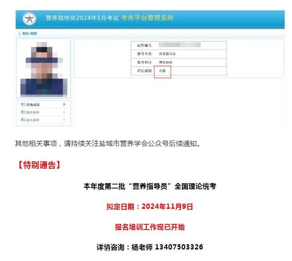This screenshot has width=292, height=261.
Task: Click the 营养指导员 value in 报考专业 row
Action: pyautogui.click(x=167, y=54)
